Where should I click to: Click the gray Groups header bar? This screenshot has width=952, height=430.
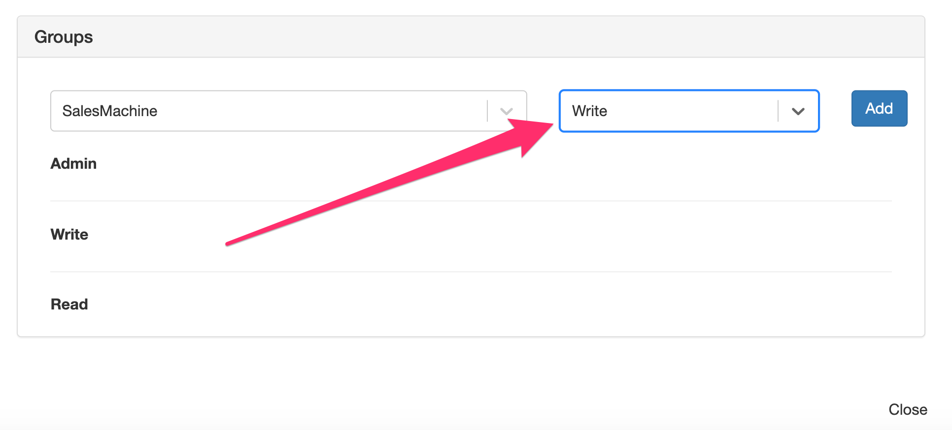coord(493,37)
